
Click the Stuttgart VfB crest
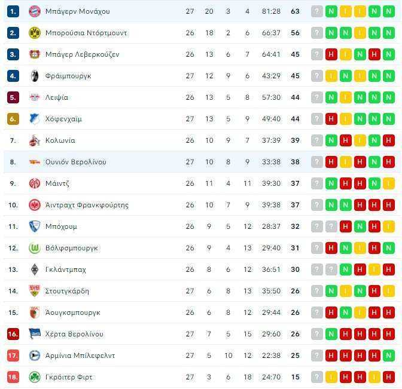tap(35, 291)
